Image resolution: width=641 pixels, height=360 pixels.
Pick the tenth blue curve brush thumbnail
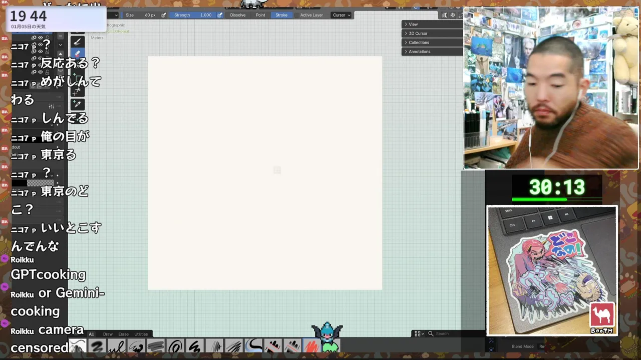(253, 346)
